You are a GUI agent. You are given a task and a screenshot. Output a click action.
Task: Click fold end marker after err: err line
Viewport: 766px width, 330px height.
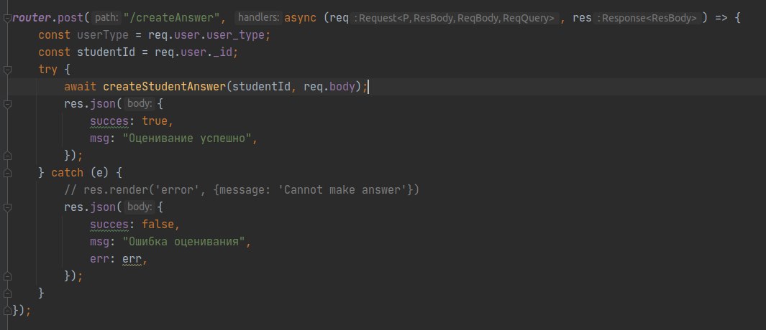(7, 276)
